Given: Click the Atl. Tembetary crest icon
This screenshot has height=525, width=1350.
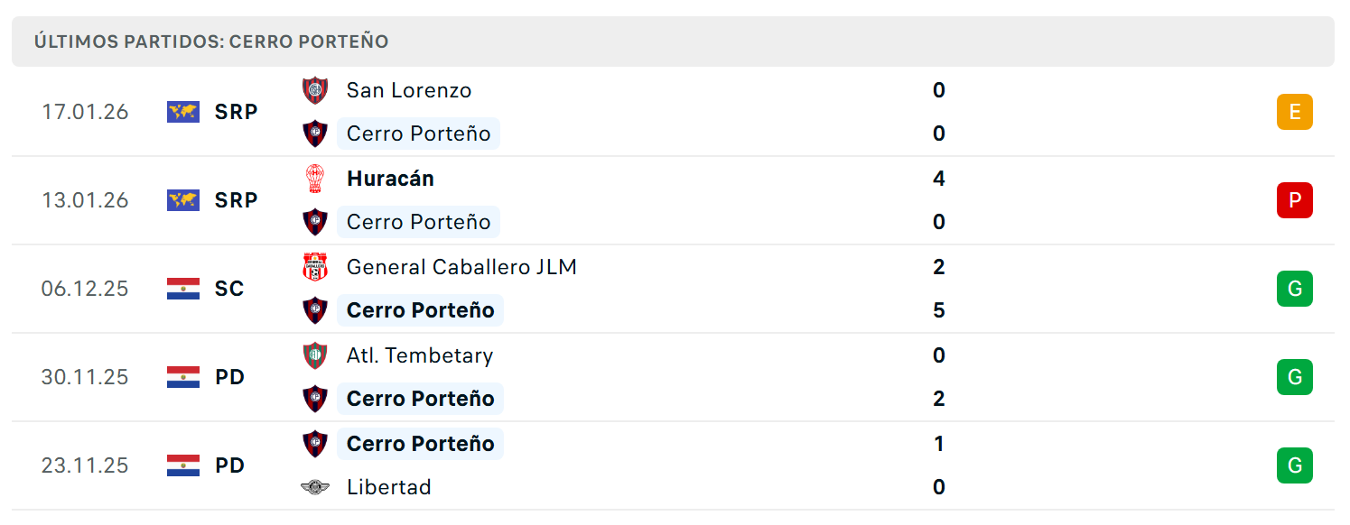Looking at the screenshot, I should [x=315, y=355].
